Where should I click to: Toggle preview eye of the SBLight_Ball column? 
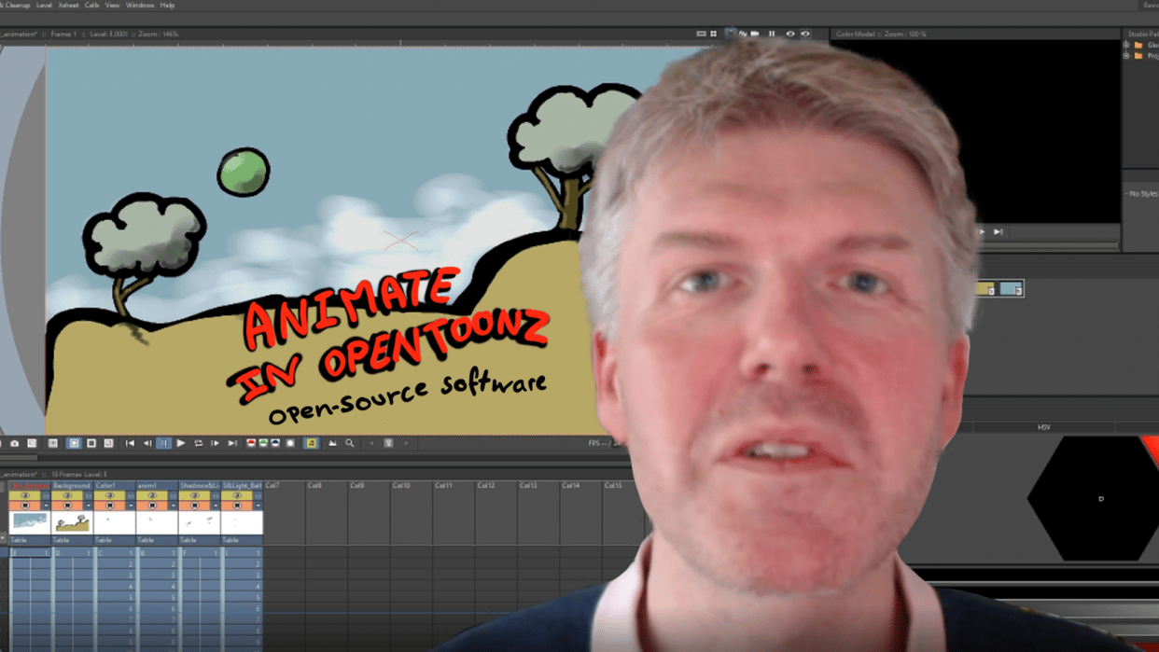click(237, 495)
